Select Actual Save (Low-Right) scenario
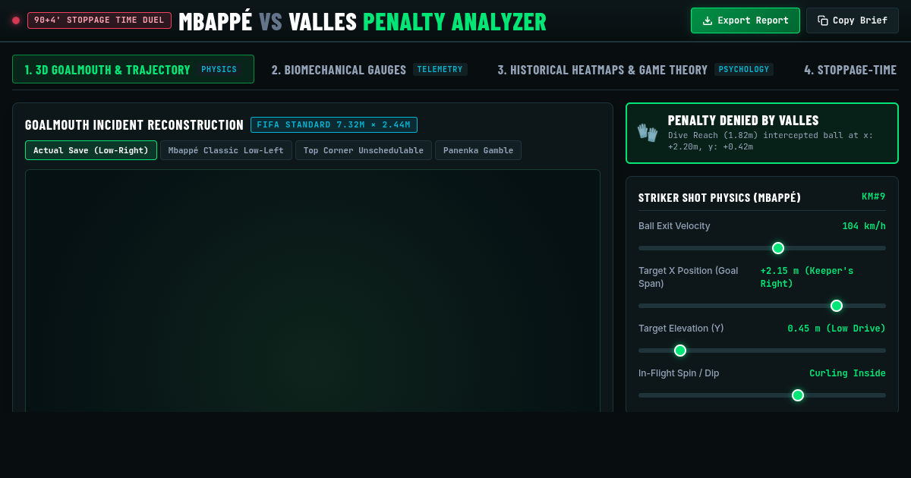The width and height of the screenshot is (911, 478). click(x=91, y=150)
